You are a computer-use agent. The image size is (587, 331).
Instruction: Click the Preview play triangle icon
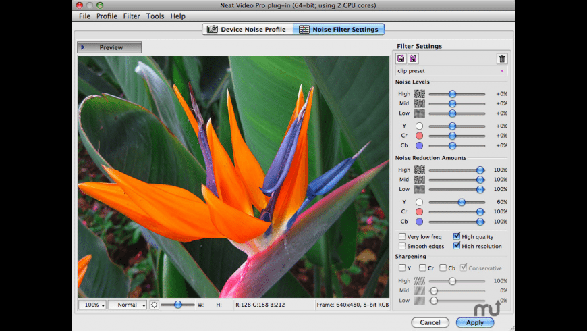(x=83, y=47)
